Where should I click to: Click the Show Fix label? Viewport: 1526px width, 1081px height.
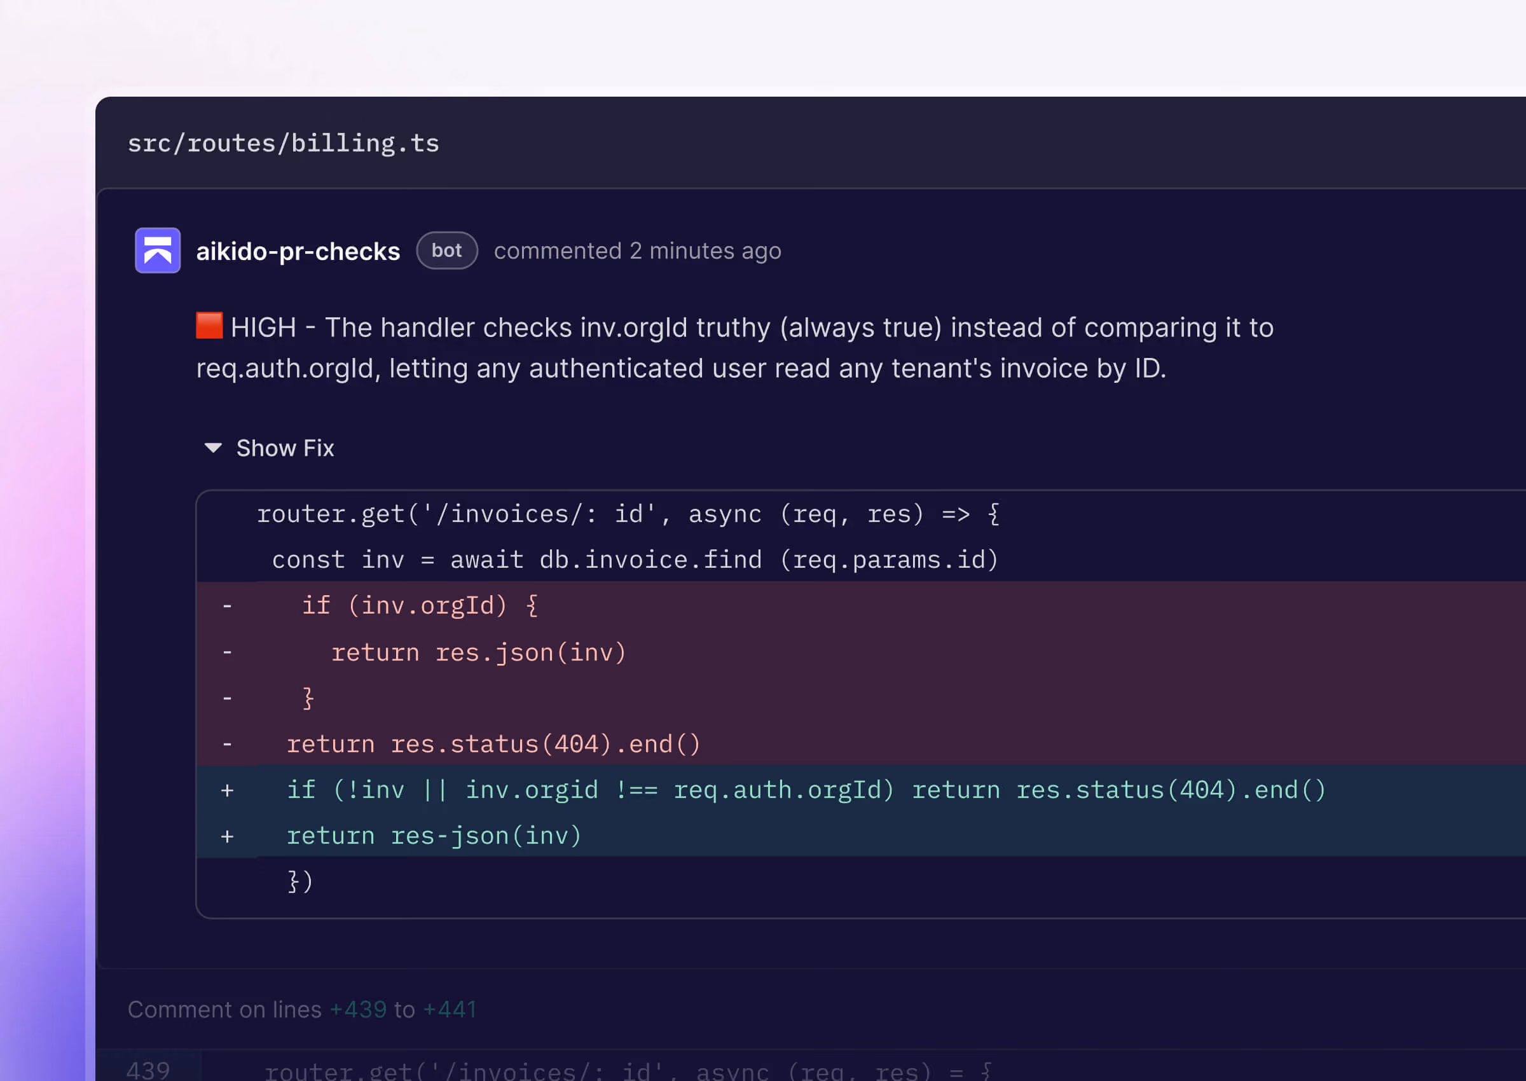click(x=285, y=448)
